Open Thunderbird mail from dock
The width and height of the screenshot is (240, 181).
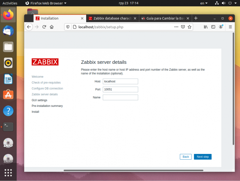8,31
